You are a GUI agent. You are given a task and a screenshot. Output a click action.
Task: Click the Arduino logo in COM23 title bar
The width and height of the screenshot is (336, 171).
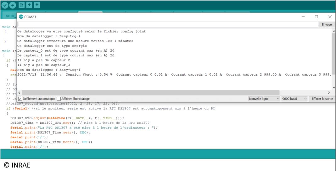[21, 17]
